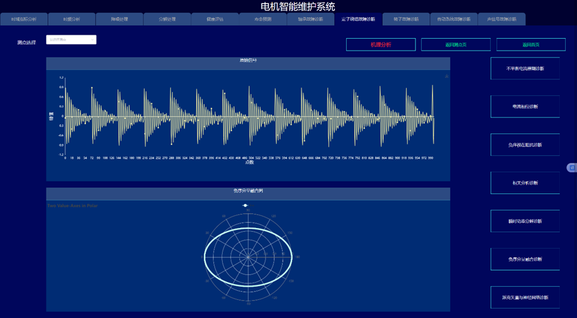Choose the 瞬时功率分解诊断 button
Image resolution: width=577 pixels, height=318 pixels.
coord(525,221)
